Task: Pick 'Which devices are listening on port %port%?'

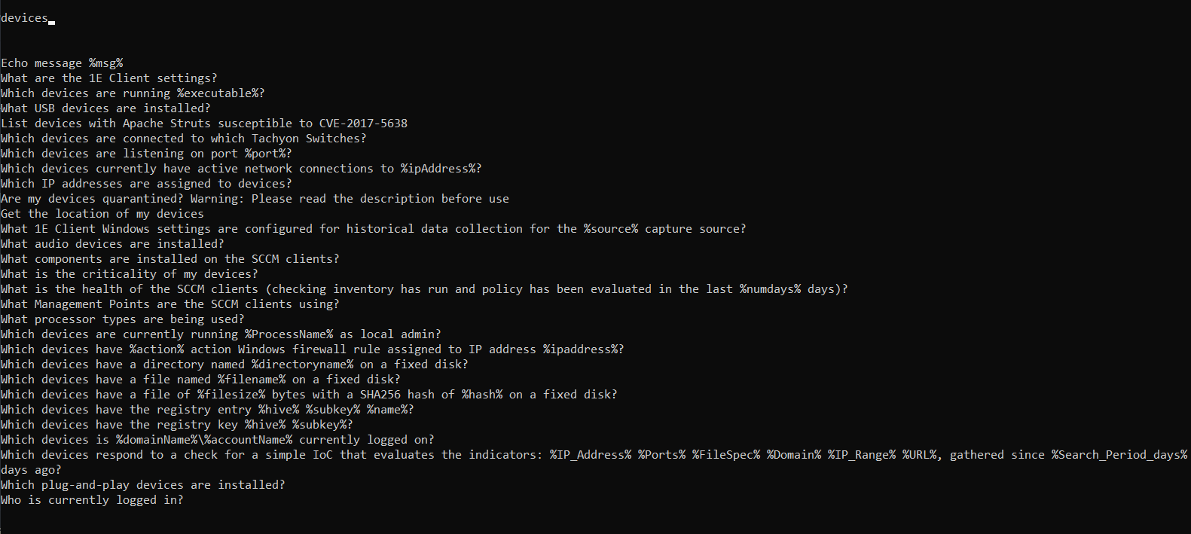Action: point(146,154)
